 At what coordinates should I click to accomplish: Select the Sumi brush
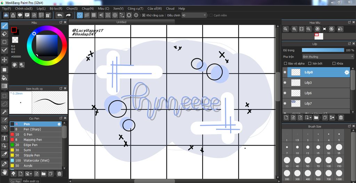(35, 150)
